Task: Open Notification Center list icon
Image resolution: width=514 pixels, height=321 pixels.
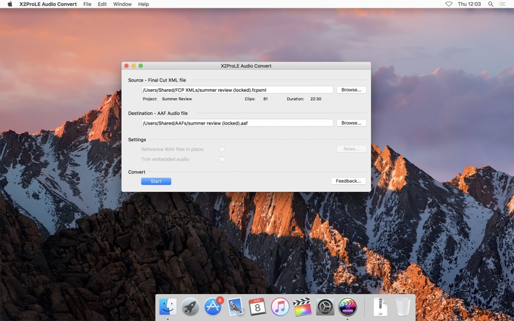Action: [x=502, y=4]
